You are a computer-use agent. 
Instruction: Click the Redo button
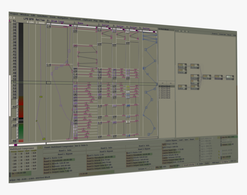[207, 163]
